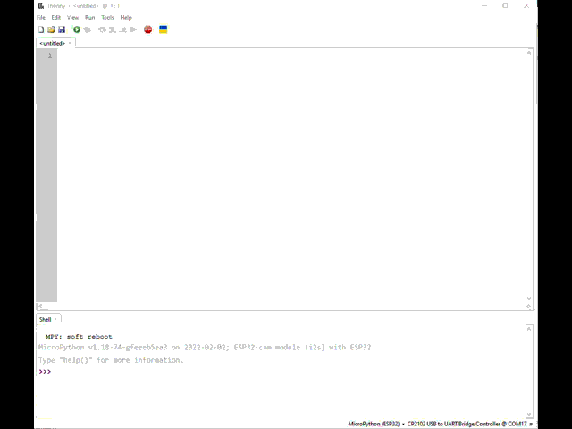Open the File menu
Screen dimensions: 572x429
pyautogui.click(x=41, y=17)
